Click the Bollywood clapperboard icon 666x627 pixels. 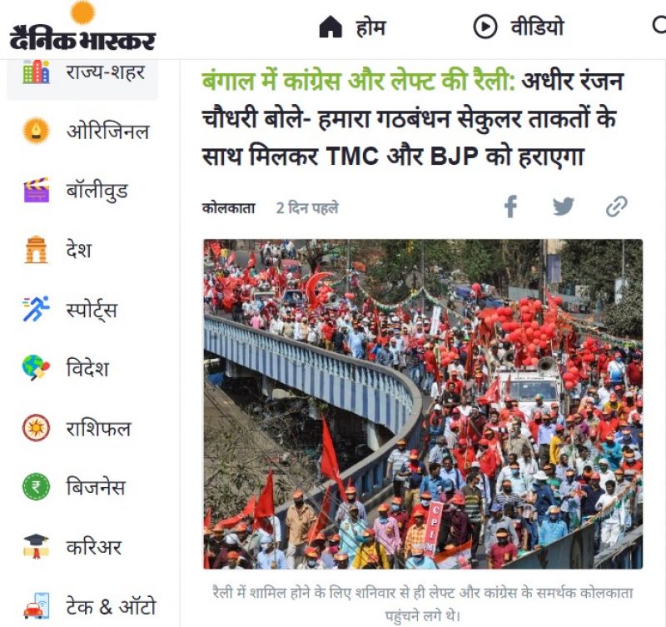36,190
